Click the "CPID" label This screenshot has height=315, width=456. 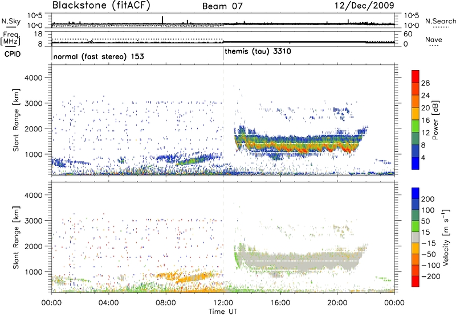coord(13,54)
